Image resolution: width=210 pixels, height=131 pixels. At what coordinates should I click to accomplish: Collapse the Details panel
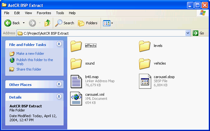click(59, 97)
